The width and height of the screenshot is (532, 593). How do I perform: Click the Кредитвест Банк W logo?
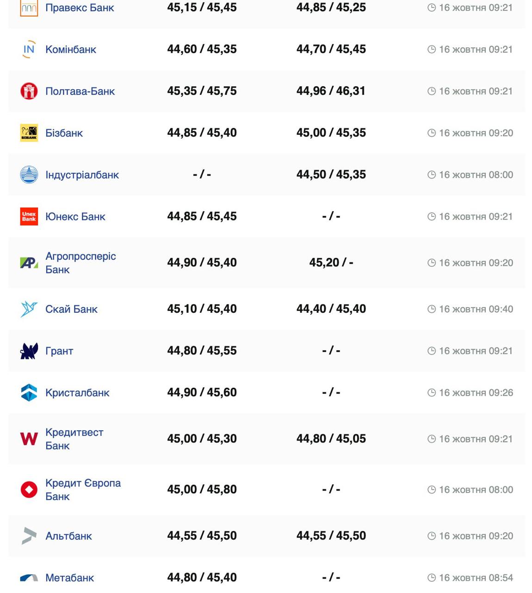coord(29,439)
